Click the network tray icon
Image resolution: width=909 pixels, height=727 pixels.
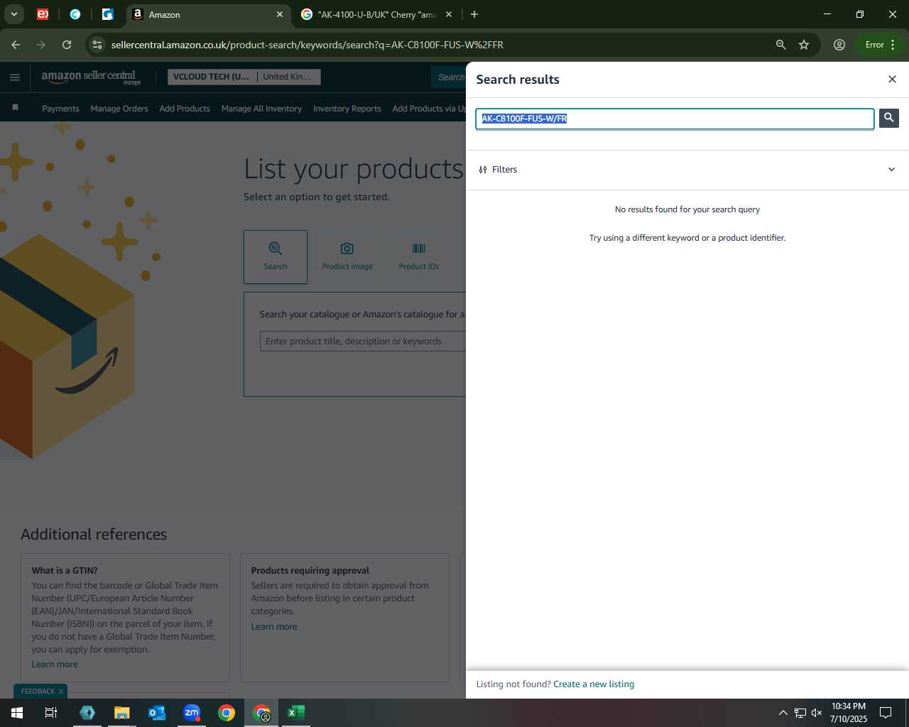pos(800,713)
